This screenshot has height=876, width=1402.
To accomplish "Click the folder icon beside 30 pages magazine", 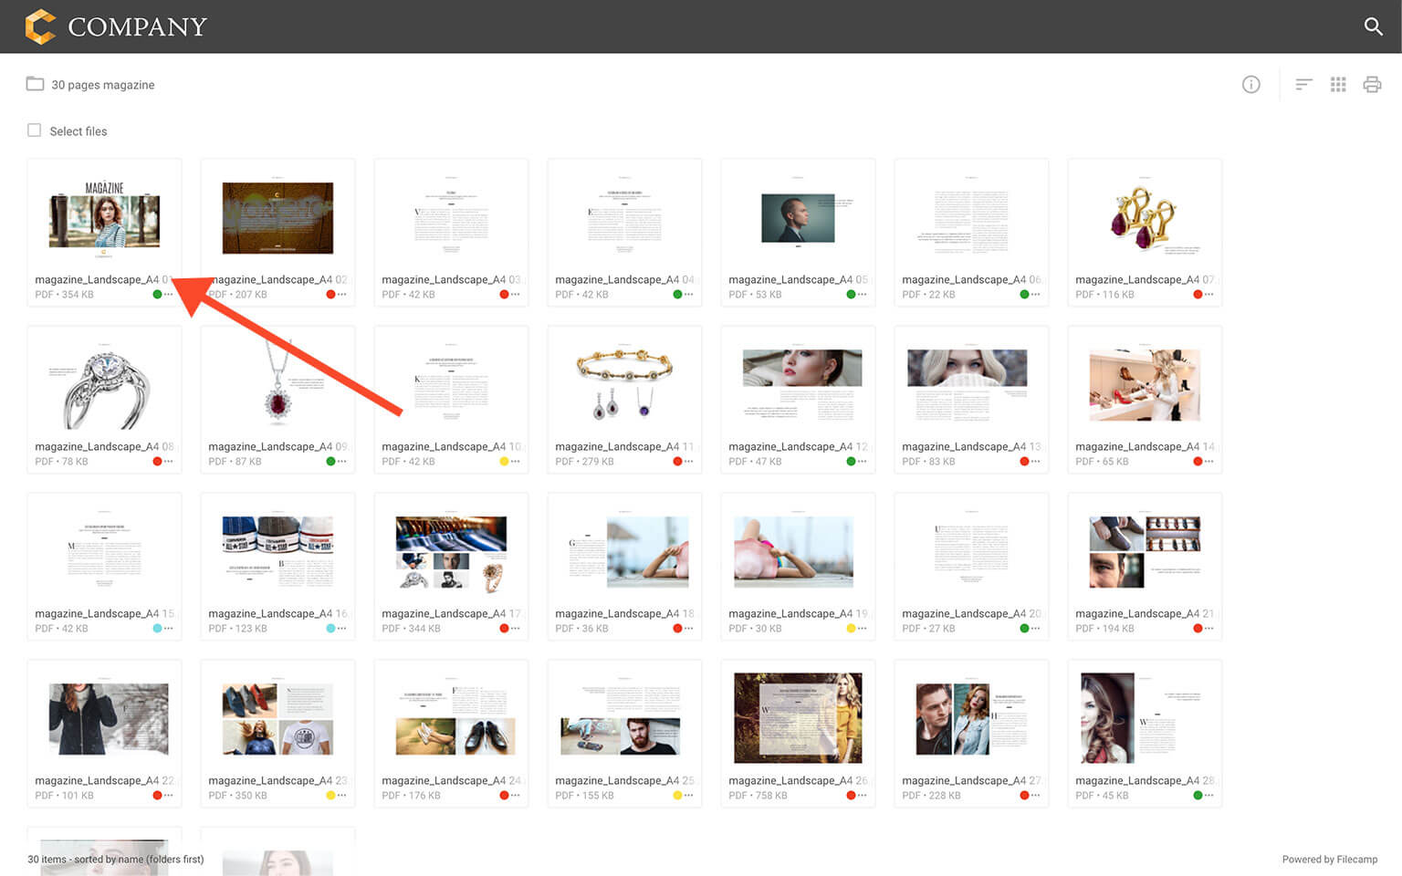I will coord(35,84).
